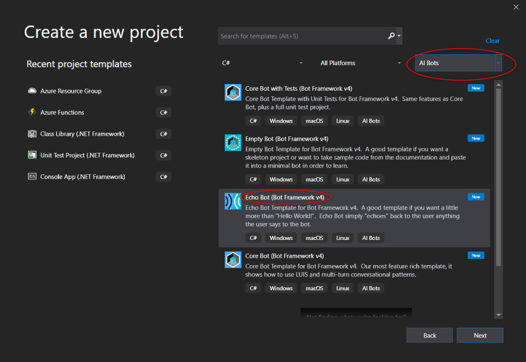
Task: Focus the Search for templates field
Action: tap(302, 36)
